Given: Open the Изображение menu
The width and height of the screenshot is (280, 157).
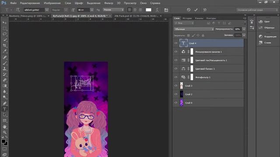Looking at the screenshot, I should coord(52,3).
